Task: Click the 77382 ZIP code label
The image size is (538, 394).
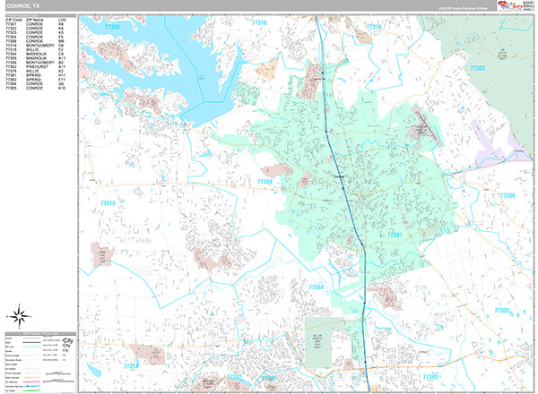Action: [502, 310]
